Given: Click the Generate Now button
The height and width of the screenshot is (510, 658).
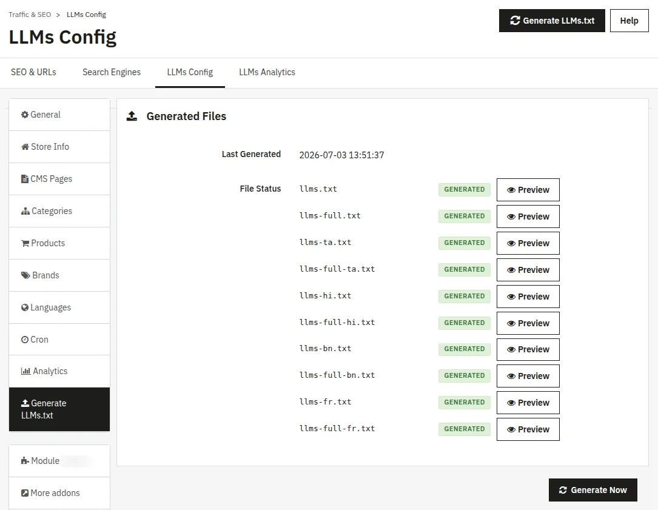Looking at the screenshot, I should 593,490.
